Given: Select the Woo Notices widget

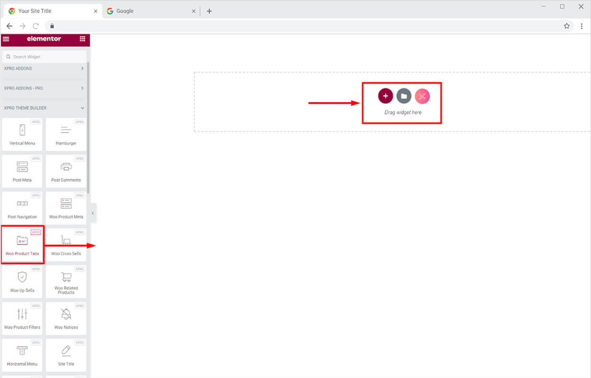Looking at the screenshot, I should 66,318.
